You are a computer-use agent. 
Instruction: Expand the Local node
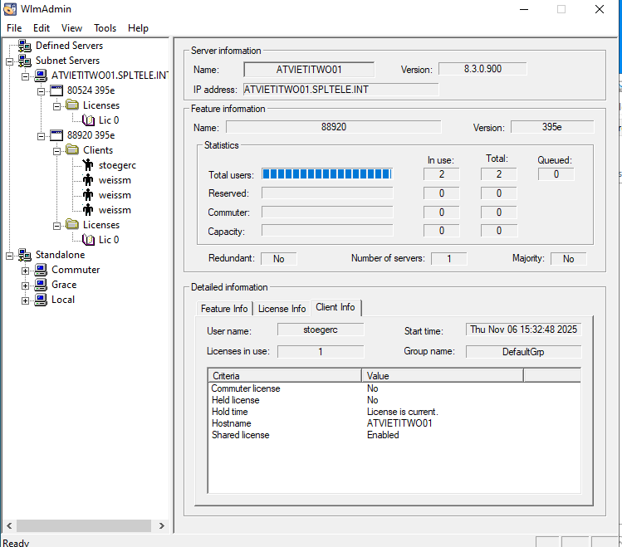pos(26,300)
